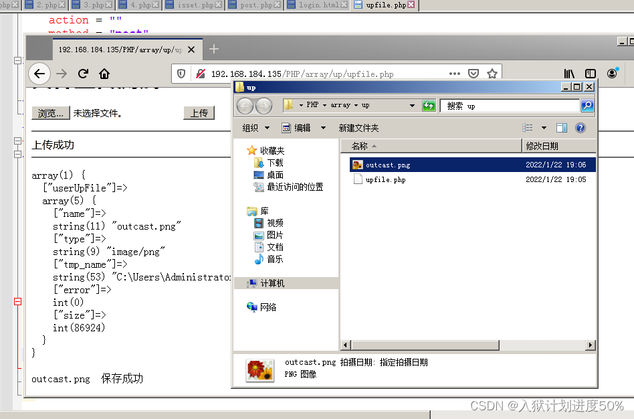Open Firefox home page
The width and height of the screenshot is (634, 419).
(x=104, y=74)
